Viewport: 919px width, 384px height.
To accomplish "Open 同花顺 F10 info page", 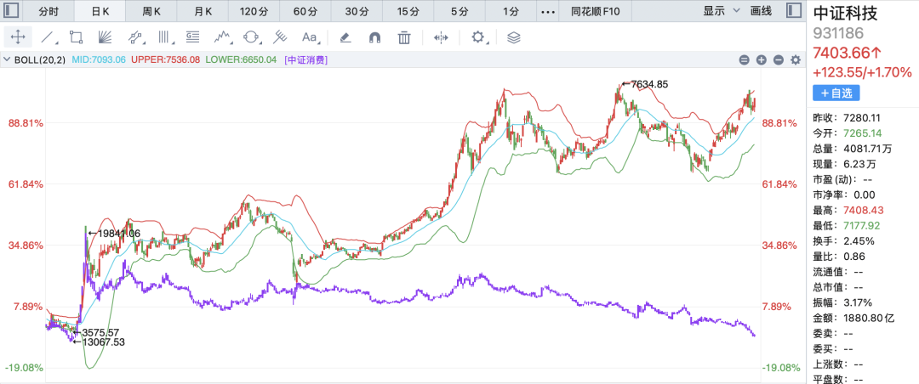I will pyautogui.click(x=596, y=11).
